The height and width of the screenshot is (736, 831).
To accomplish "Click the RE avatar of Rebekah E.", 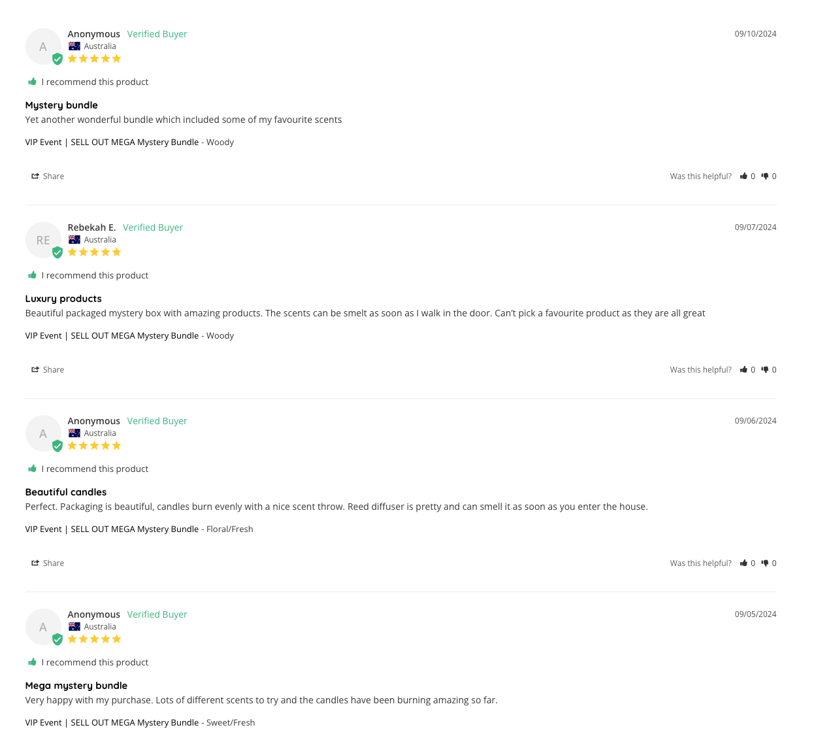I will (43, 240).
